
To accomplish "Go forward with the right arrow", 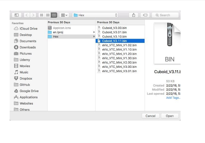I will [x=33, y=15].
